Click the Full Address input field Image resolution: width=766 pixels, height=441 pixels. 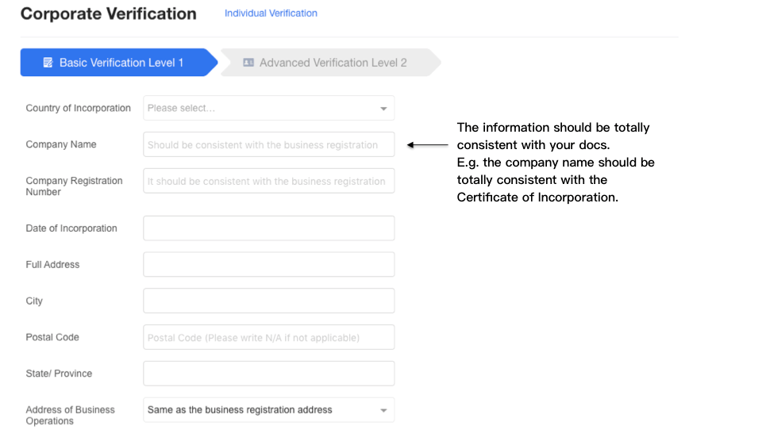pos(268,264)
